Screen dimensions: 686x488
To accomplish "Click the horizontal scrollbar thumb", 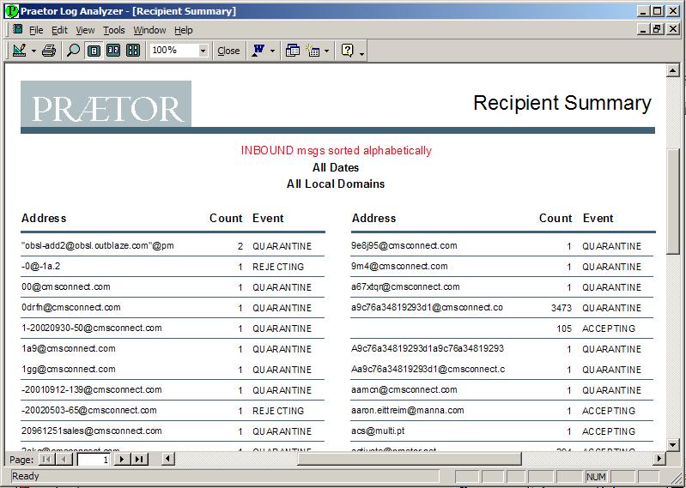I will [410, 459].
